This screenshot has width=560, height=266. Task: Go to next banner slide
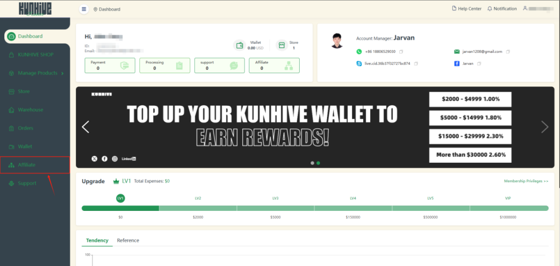(x=545, y=127)
